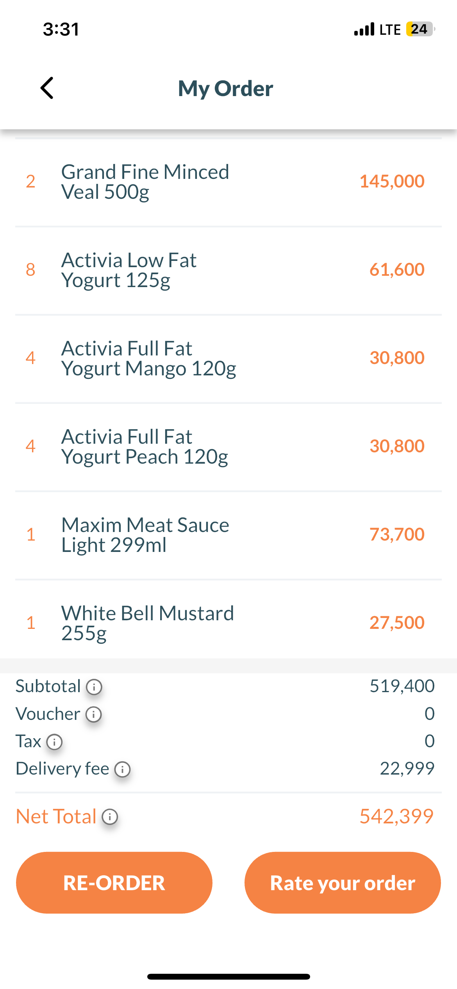Tap the My Order page title

225,89
